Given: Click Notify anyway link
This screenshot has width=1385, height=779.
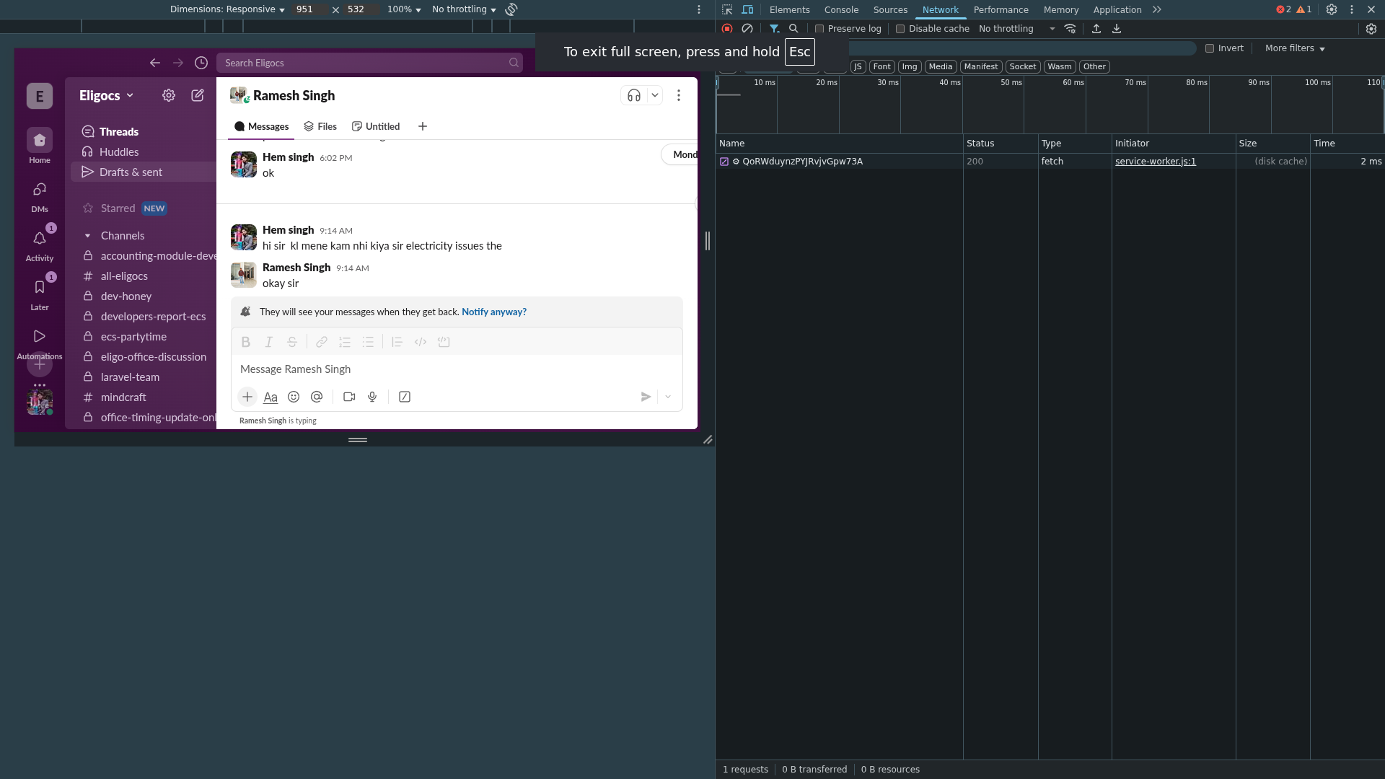Looking at the screenshot, I should coord(494,312).
